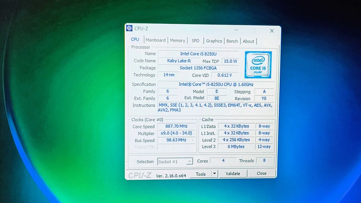Image resolution: width=361 pixels, height=203 pixels.
Task: Open the Memory tab
Action: [178, 40]
